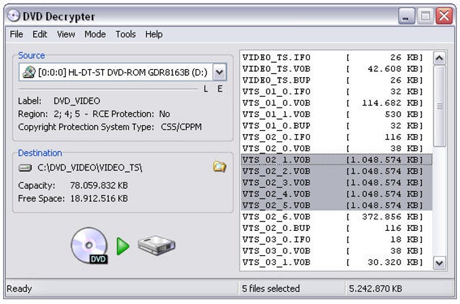Click the DVD disc decrypt icon
Image resolution: width=460 pixels, height=304 pixels.
point(89,244)
